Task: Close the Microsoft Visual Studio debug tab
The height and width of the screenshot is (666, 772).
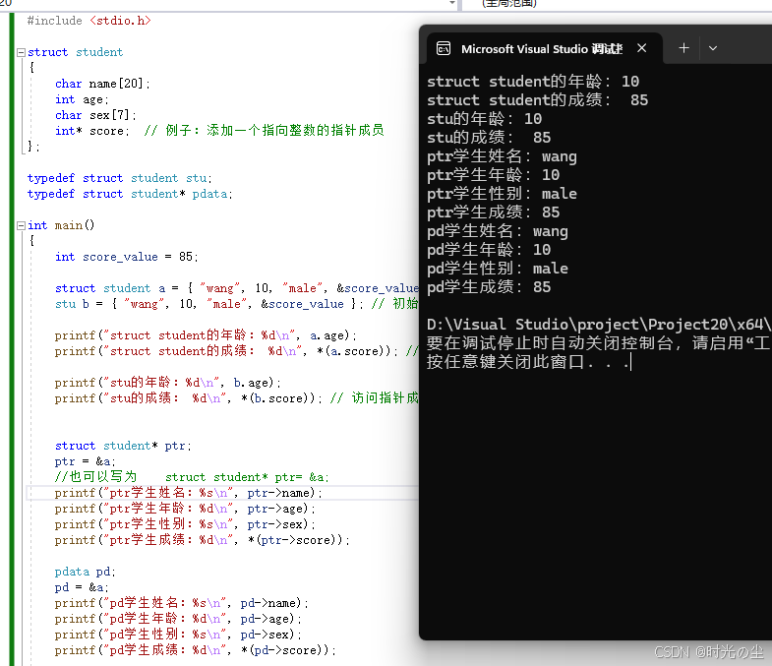Action: (641, 48)
